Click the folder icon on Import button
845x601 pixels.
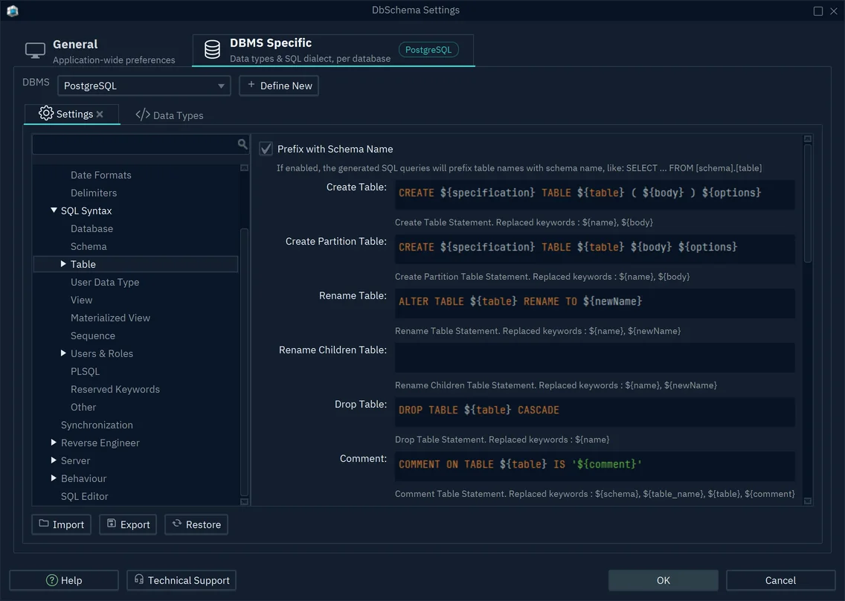[x=44, y=524]
